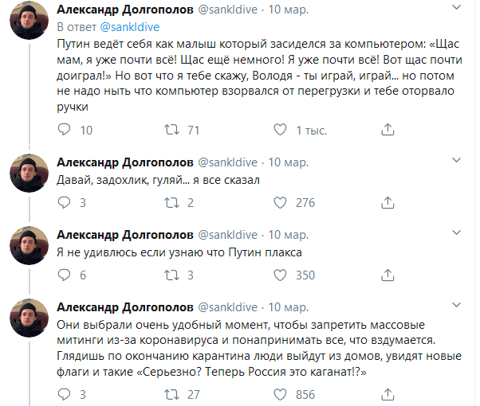Like the tweet with 276 likes

click(x=280, y=203)
